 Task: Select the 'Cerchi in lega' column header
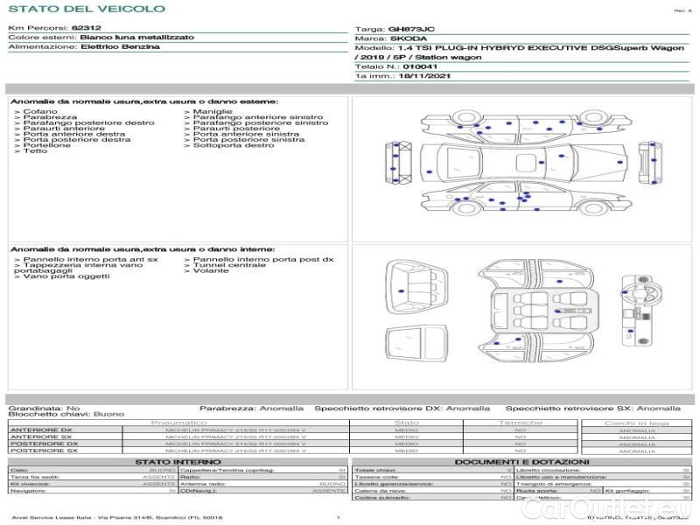tap(637, 423)
